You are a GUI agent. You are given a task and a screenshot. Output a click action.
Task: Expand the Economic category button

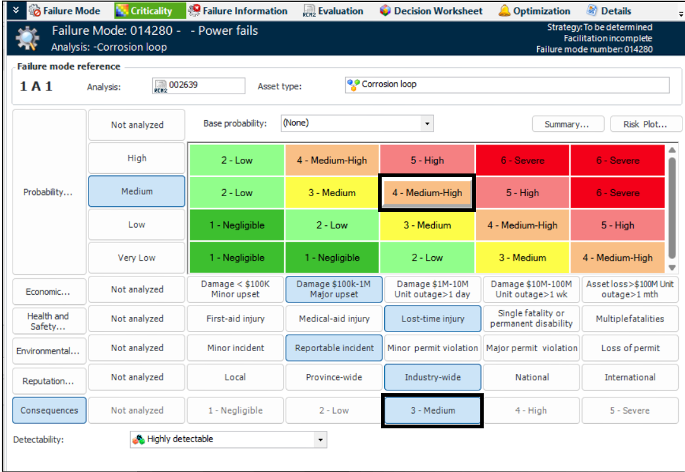49,292
